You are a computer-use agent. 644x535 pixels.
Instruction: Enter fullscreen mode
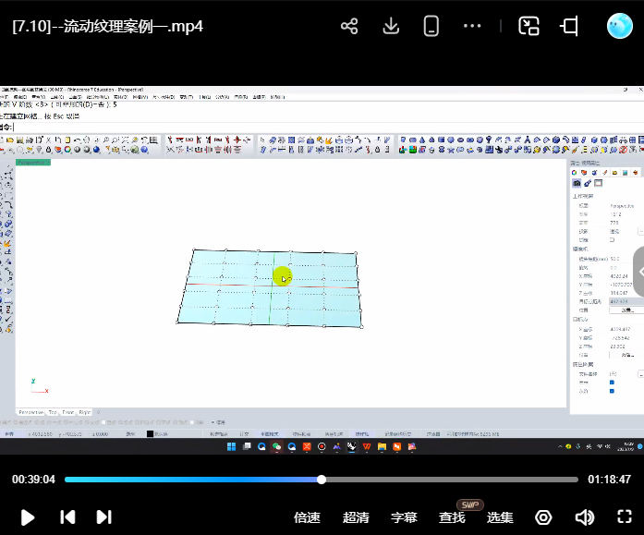click(624, 517)
